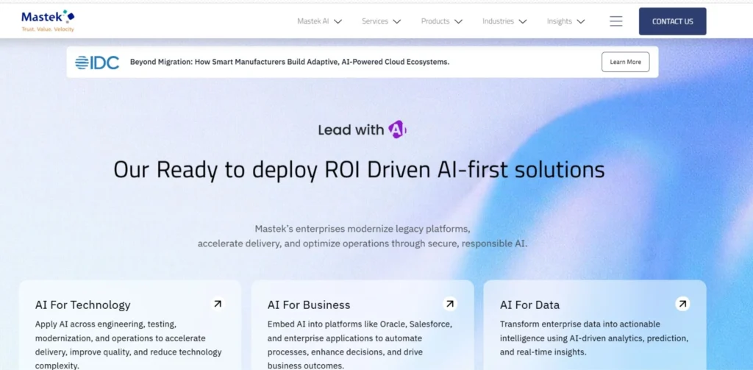Open the hamburger menu icon
This screenshot has height=370, width=753.
(x=615, y=21)
